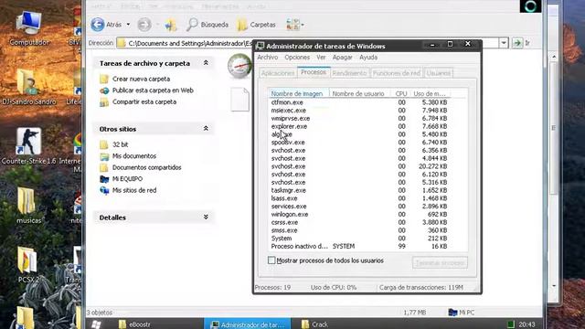Click the Atrás back arrow icon
The width and height of the screenshot is (585, 329).
98,25
